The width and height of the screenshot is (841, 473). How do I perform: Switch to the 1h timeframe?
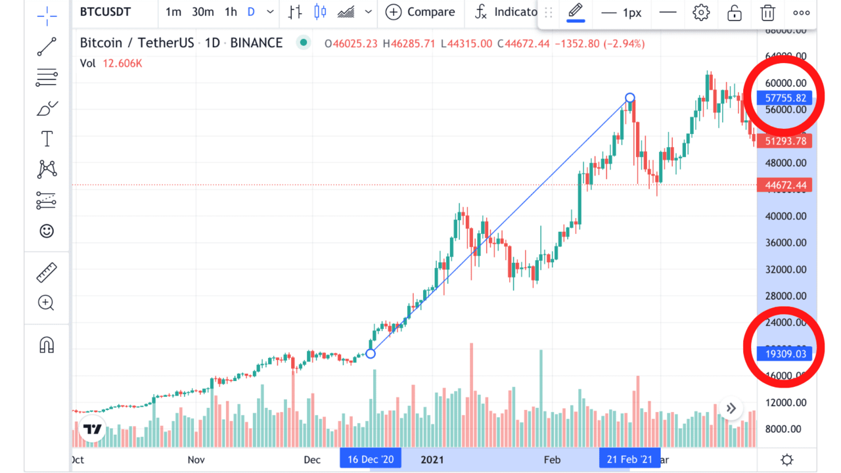coord(230,11)
